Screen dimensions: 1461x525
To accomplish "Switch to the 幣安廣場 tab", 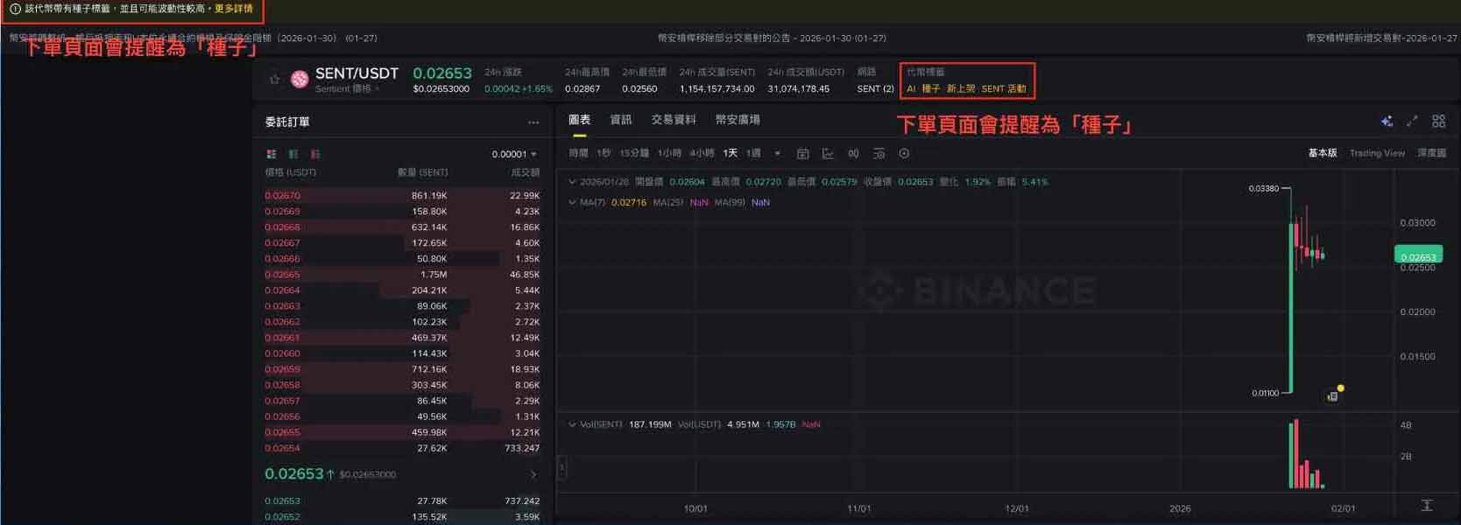I will (738, 120).
